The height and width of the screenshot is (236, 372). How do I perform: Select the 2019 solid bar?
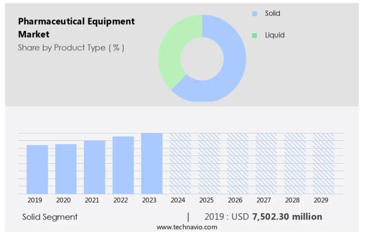[37, 169]
